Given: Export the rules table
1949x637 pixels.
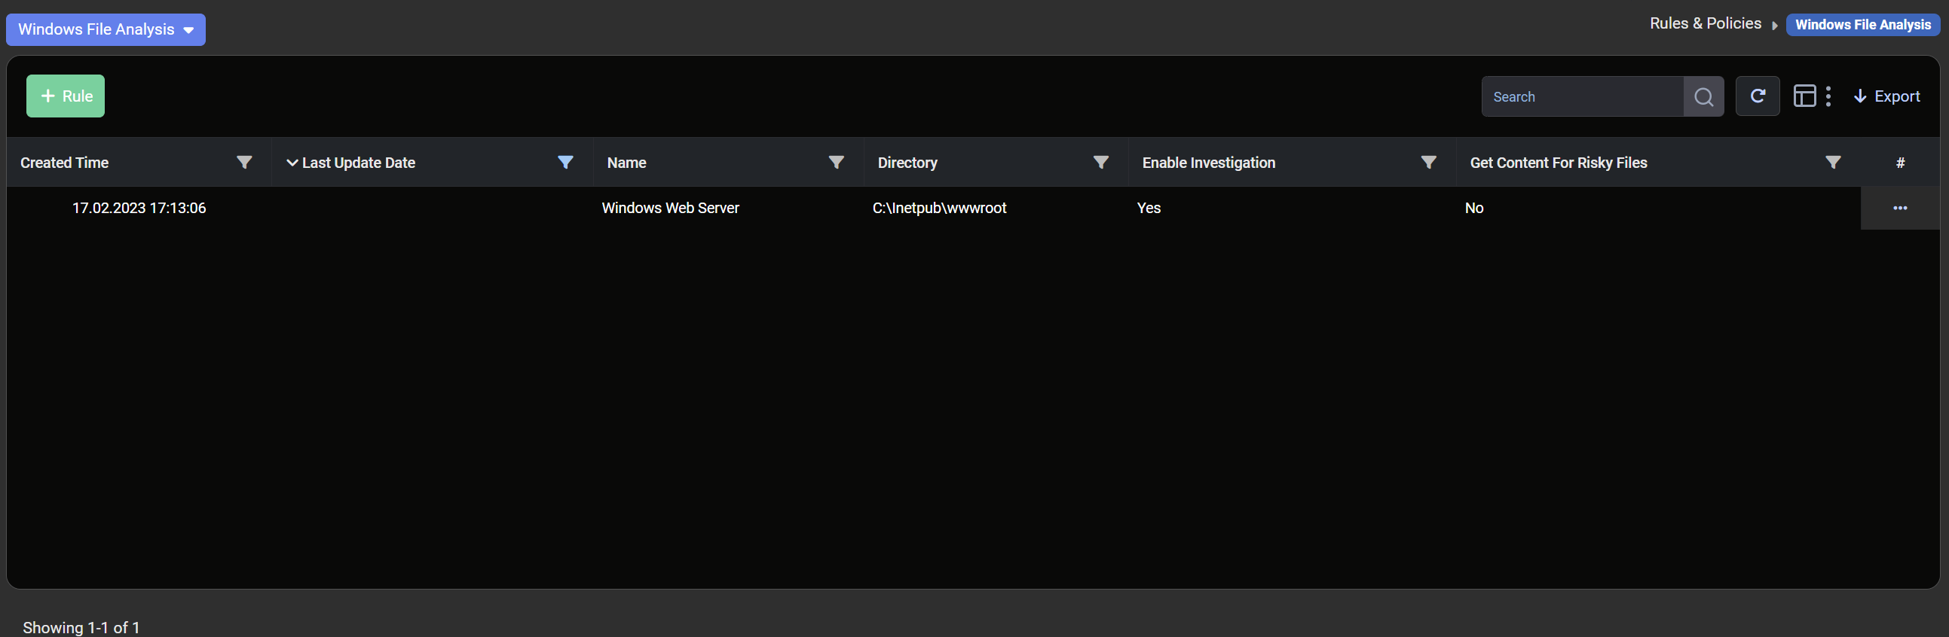Looking at the screenshot, I should pos(1886,96).
